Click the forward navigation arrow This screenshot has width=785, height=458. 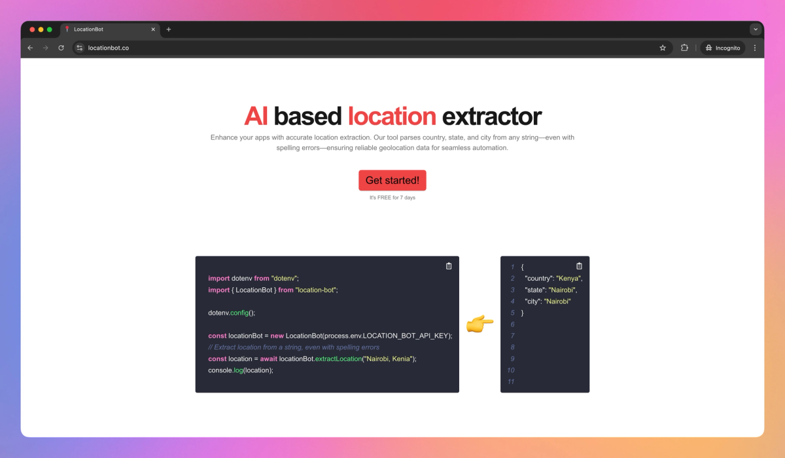(45, 47)
